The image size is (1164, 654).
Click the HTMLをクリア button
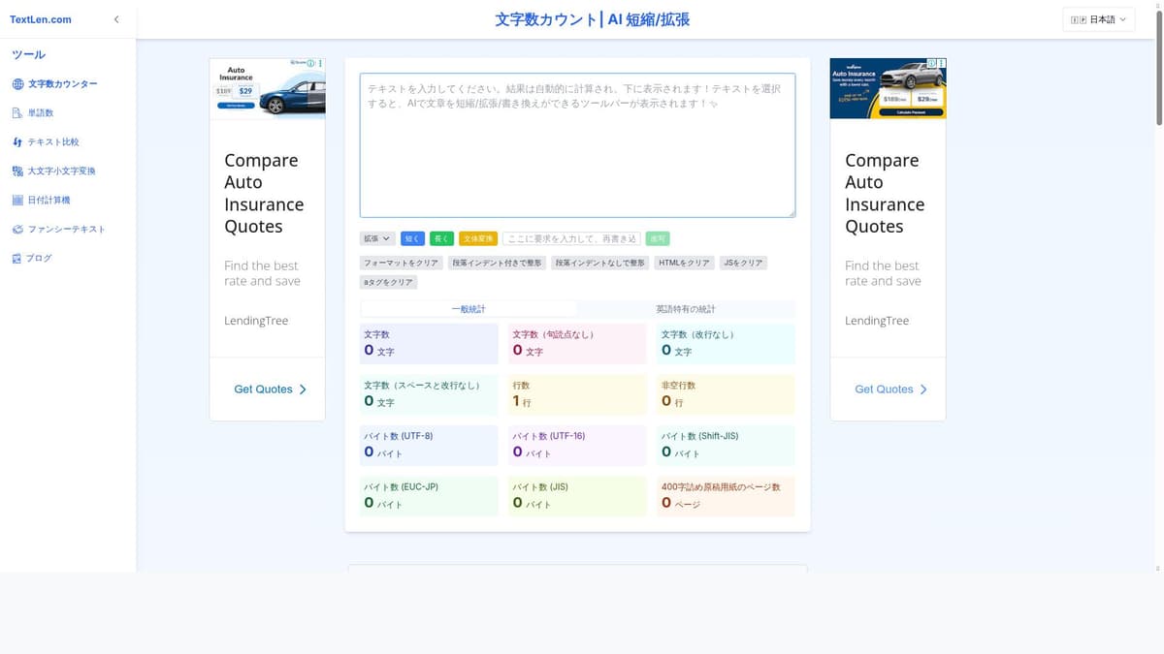[684, 263]
